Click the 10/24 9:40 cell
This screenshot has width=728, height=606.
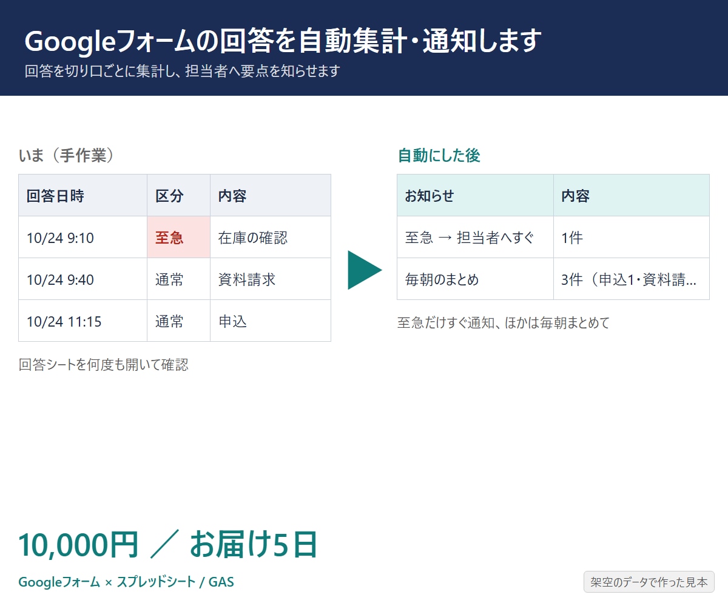pyautogui.click(x=83, y=279)
